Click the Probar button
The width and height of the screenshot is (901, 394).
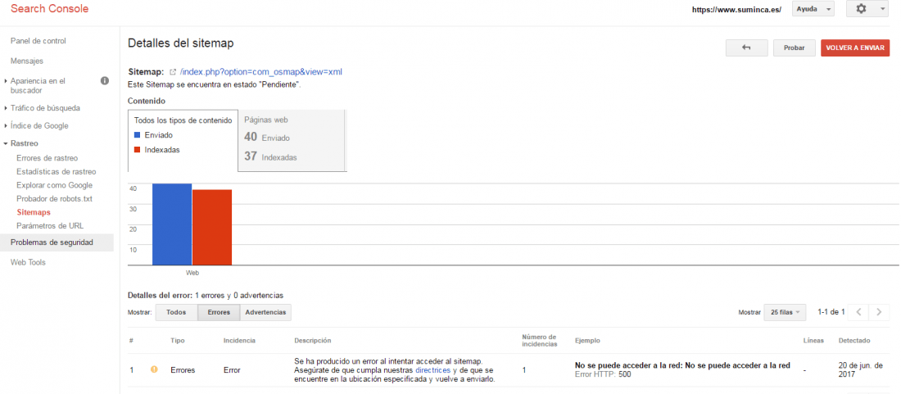click(x=795, y=48)
